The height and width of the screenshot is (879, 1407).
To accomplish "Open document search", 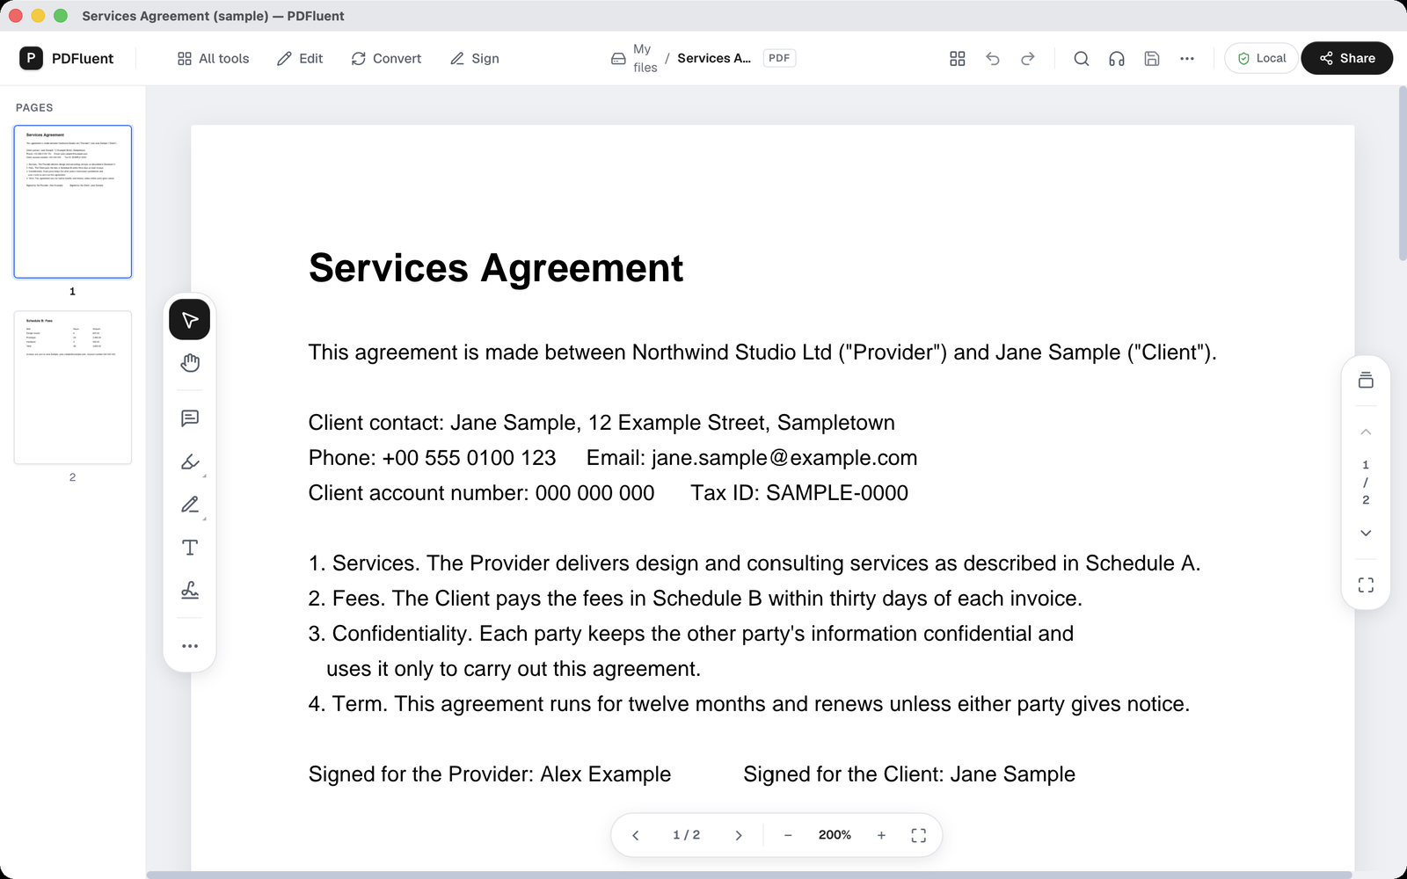I will [1082, 58].
